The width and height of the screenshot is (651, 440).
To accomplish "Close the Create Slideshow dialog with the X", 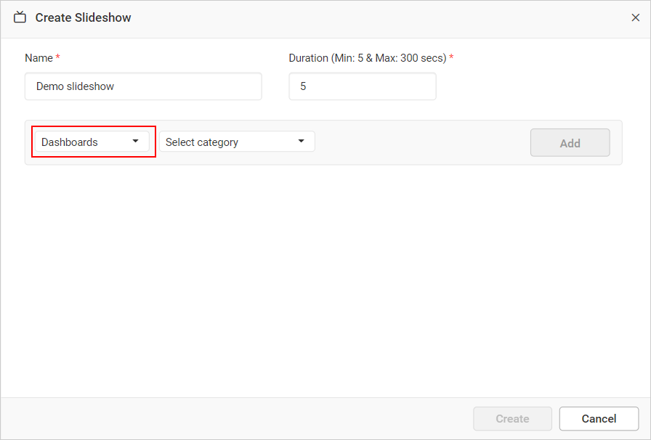I will click(x=636, y=17).
